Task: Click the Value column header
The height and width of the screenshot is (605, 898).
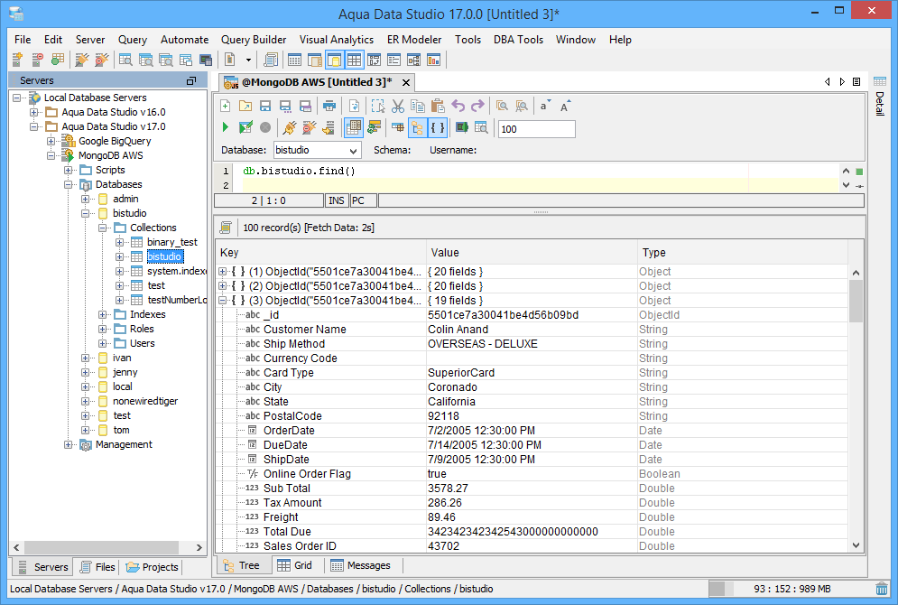Action: pos(532,253)
